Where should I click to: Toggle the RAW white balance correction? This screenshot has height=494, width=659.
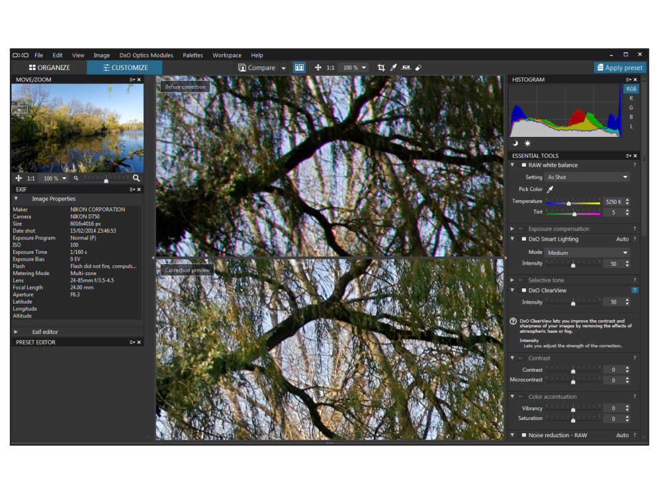coord(523,165)
